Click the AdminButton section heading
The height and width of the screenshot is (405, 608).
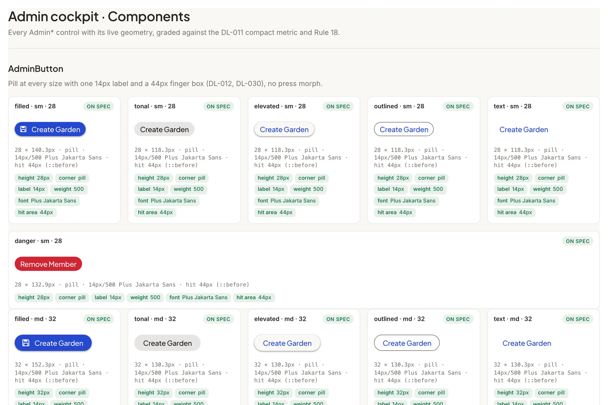[x=36, y=69]
